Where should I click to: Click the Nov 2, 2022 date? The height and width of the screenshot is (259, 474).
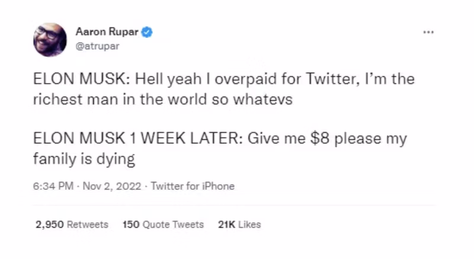pos(113,186)
